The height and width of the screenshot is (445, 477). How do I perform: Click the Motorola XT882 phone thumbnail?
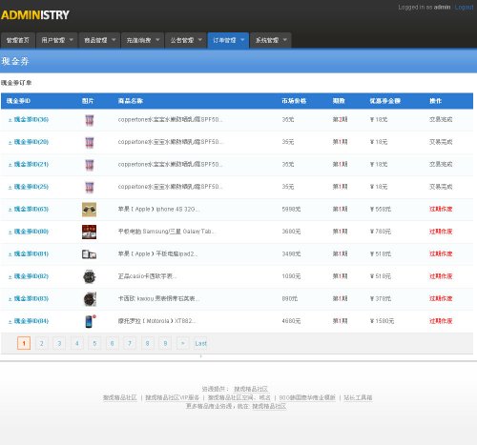(x=91, y=321)
